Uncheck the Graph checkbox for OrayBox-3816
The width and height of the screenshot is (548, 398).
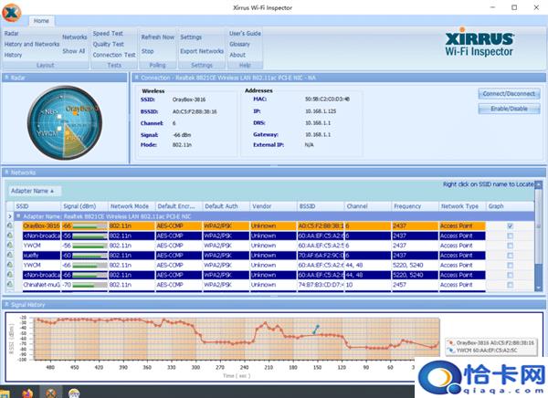(x=510, y=225)
